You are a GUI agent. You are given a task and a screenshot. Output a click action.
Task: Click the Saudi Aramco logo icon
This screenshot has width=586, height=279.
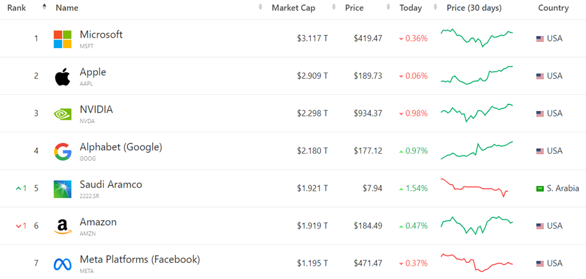63,189
